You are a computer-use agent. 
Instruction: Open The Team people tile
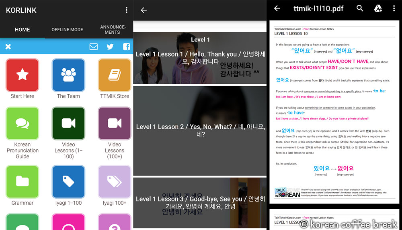[68, 75]
